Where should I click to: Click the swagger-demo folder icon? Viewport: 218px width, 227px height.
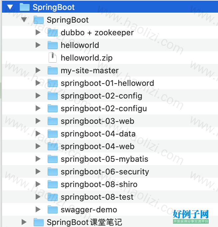(53, 209)
